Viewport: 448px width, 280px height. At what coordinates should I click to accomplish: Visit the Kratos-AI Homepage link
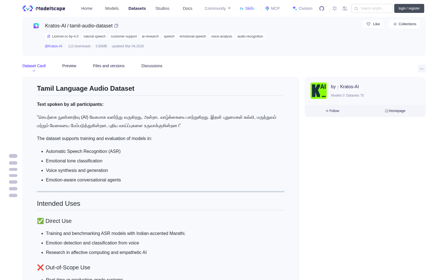coord(395,111)
